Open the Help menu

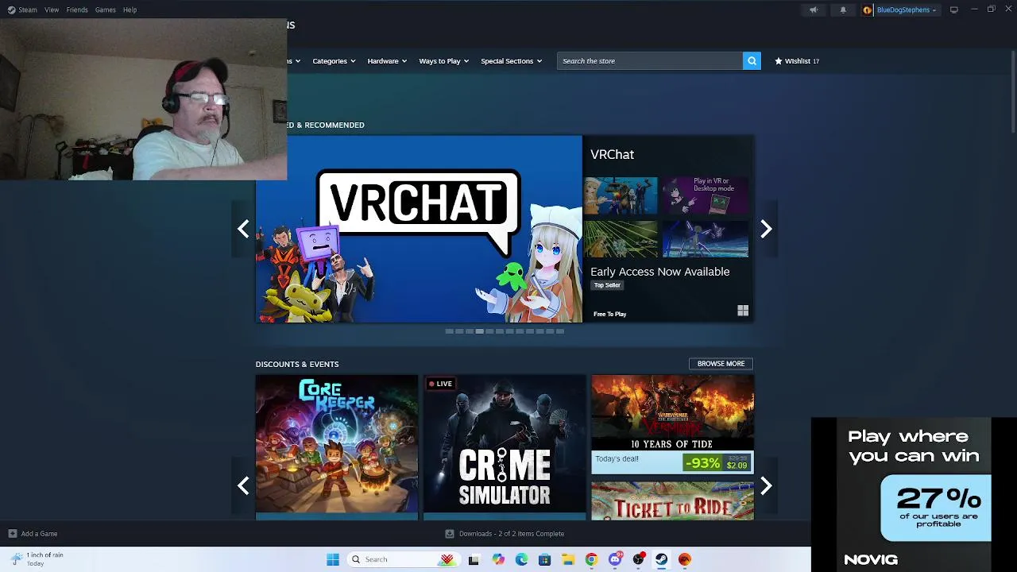pyautogui.click(x=130, y=10)
